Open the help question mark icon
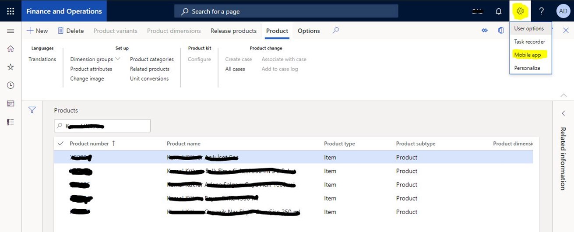 pos(542,11)
